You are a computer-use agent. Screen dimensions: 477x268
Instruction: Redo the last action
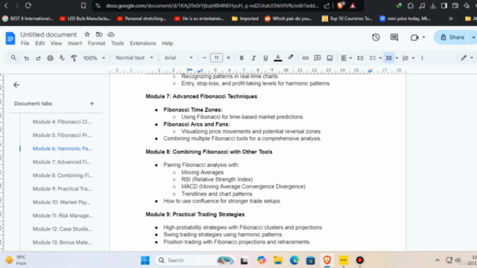pos(38,58)
